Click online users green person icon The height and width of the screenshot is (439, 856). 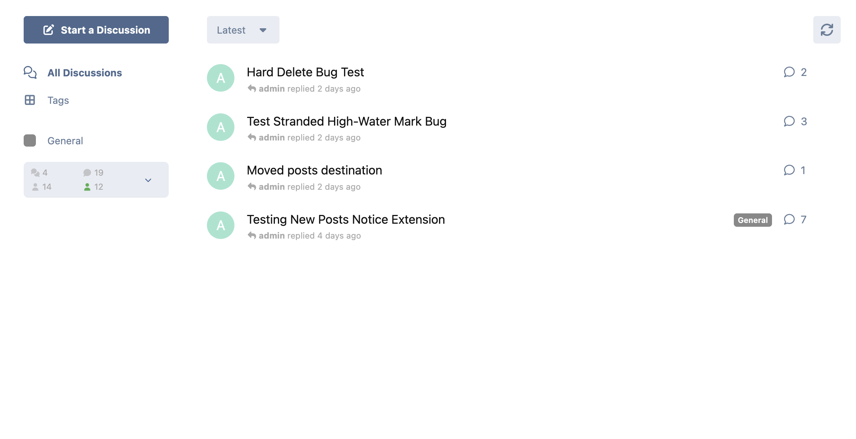(87, 187)
